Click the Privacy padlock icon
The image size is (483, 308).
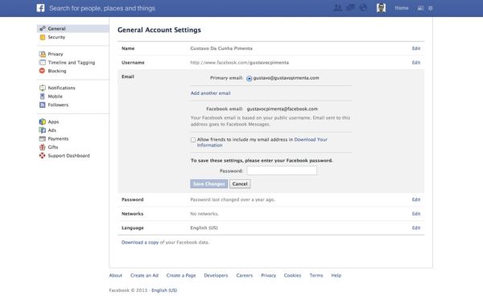[43, 54]
